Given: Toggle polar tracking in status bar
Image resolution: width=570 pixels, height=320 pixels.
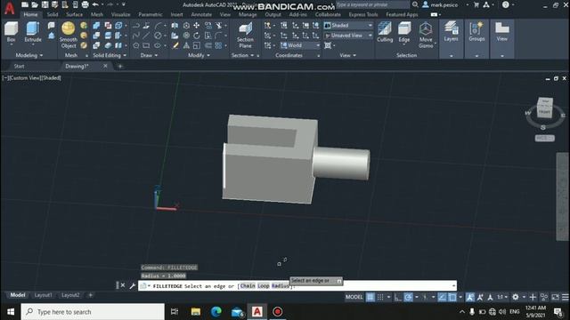Looking at the screenshot, I should (x=408, y=297).
